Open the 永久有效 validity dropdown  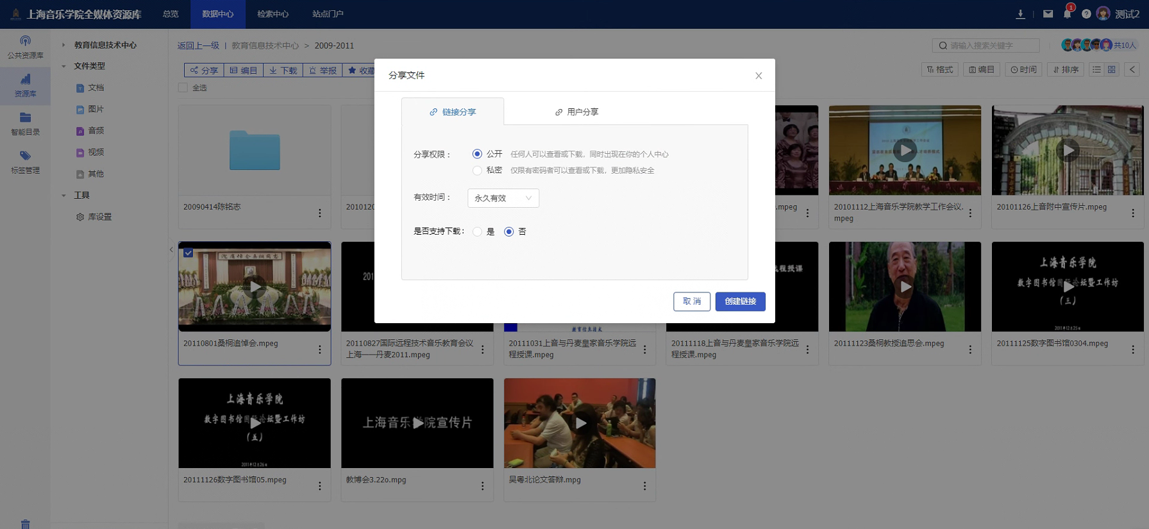(503, 198)
